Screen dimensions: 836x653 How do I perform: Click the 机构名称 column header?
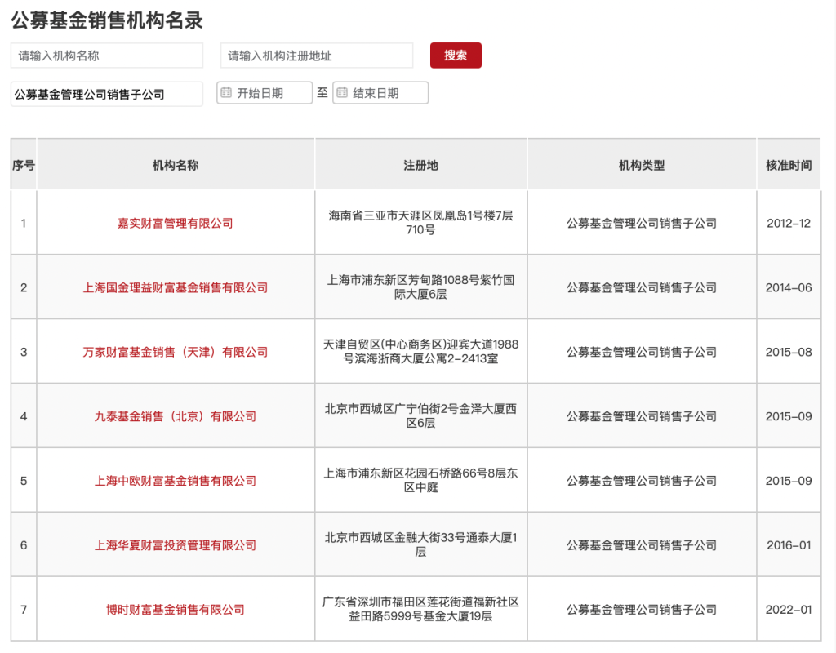point(176,165)
